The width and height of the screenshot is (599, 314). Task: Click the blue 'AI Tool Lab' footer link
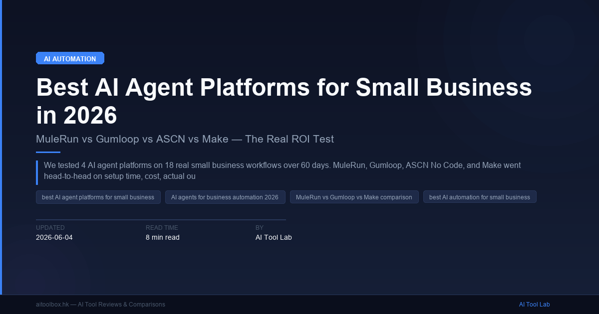click(534, 305)
